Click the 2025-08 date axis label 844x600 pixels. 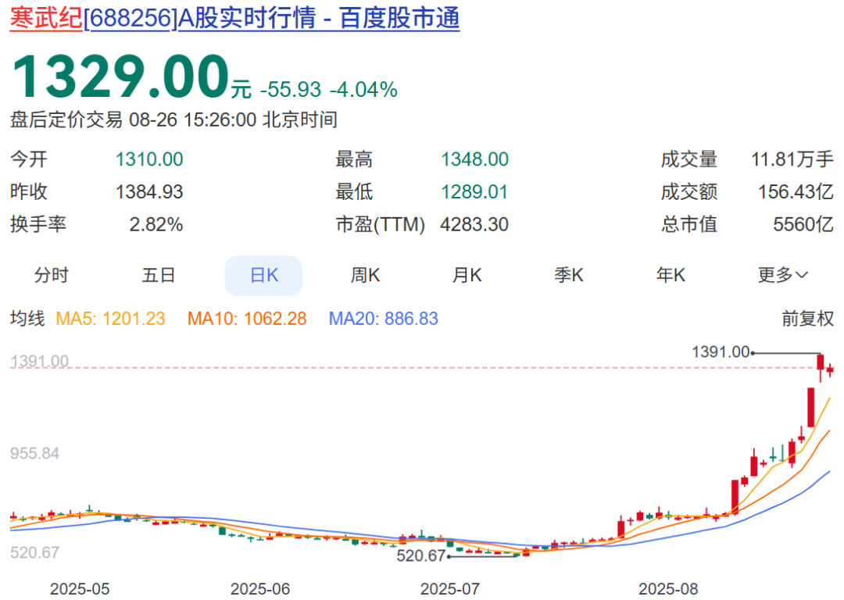668,589
